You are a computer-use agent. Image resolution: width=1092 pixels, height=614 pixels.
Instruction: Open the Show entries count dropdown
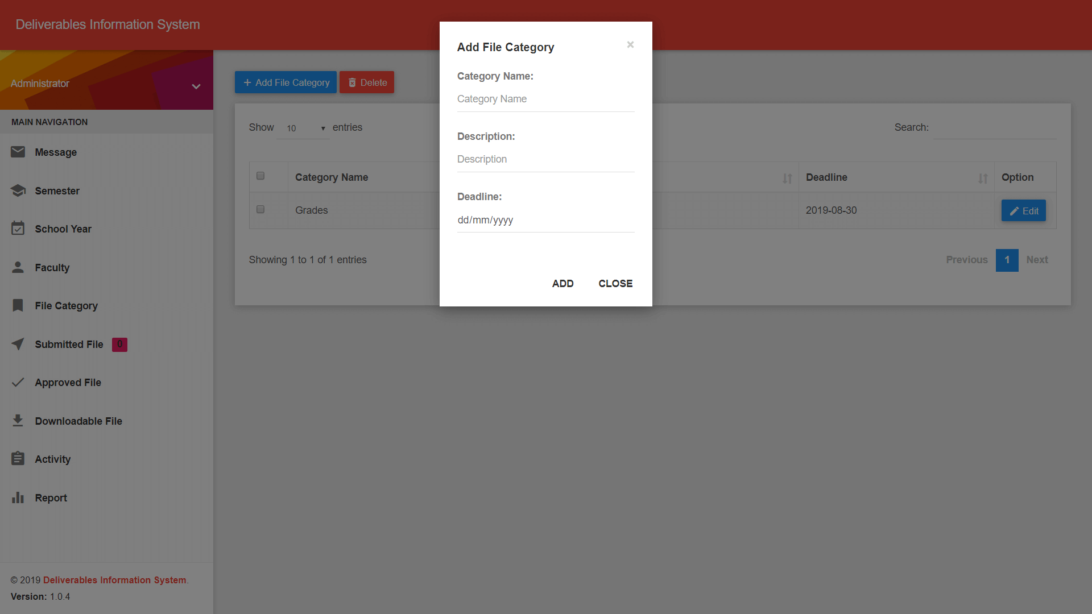click(x=303, y=128)
